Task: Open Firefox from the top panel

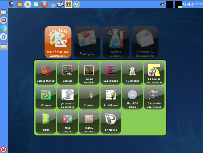Action: click(44, 4)
